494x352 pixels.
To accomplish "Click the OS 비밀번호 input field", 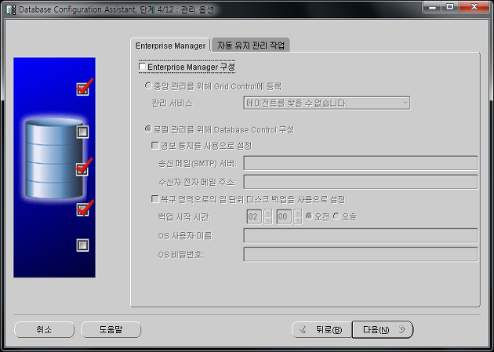I will tap(361, 254).
